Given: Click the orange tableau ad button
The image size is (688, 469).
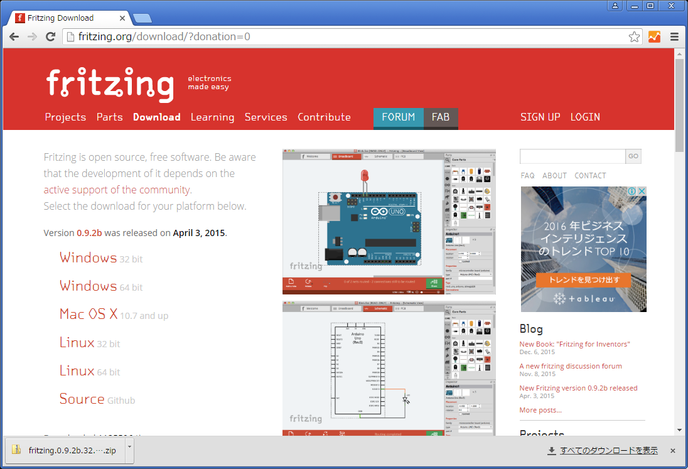Looking at the screenshot, I should tap(584, 280).
